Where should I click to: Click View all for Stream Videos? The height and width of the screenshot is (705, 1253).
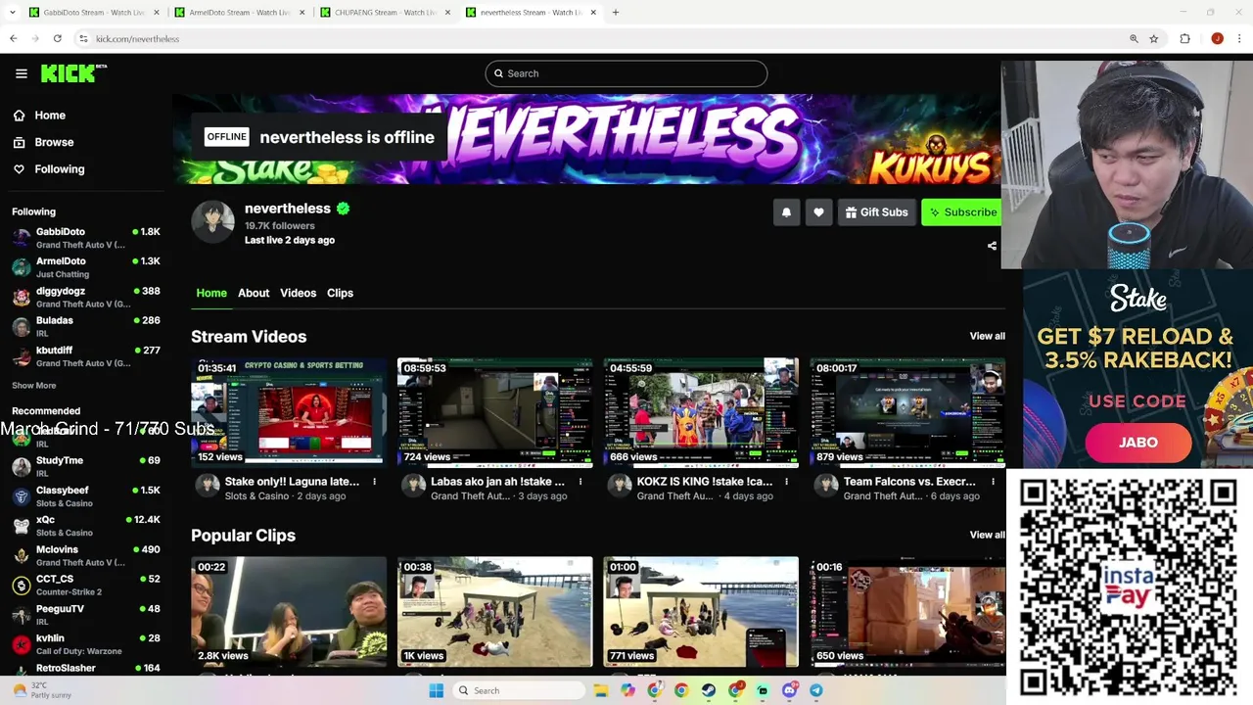click(987, 336)
